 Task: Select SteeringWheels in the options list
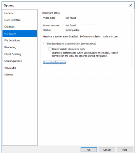coord(20,61)
